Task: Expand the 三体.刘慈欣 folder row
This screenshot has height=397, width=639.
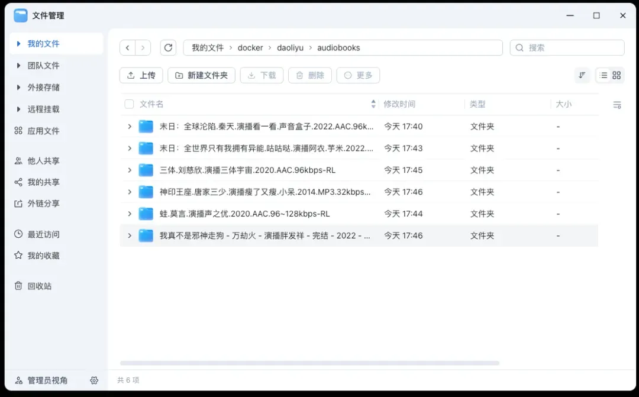Action: pos(130,170)
